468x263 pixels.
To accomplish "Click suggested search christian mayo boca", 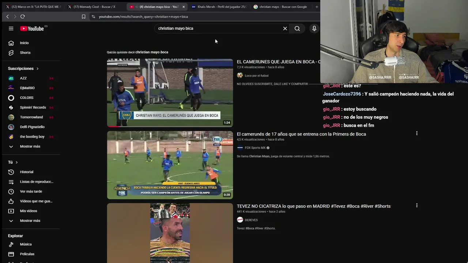I will 152,52.
